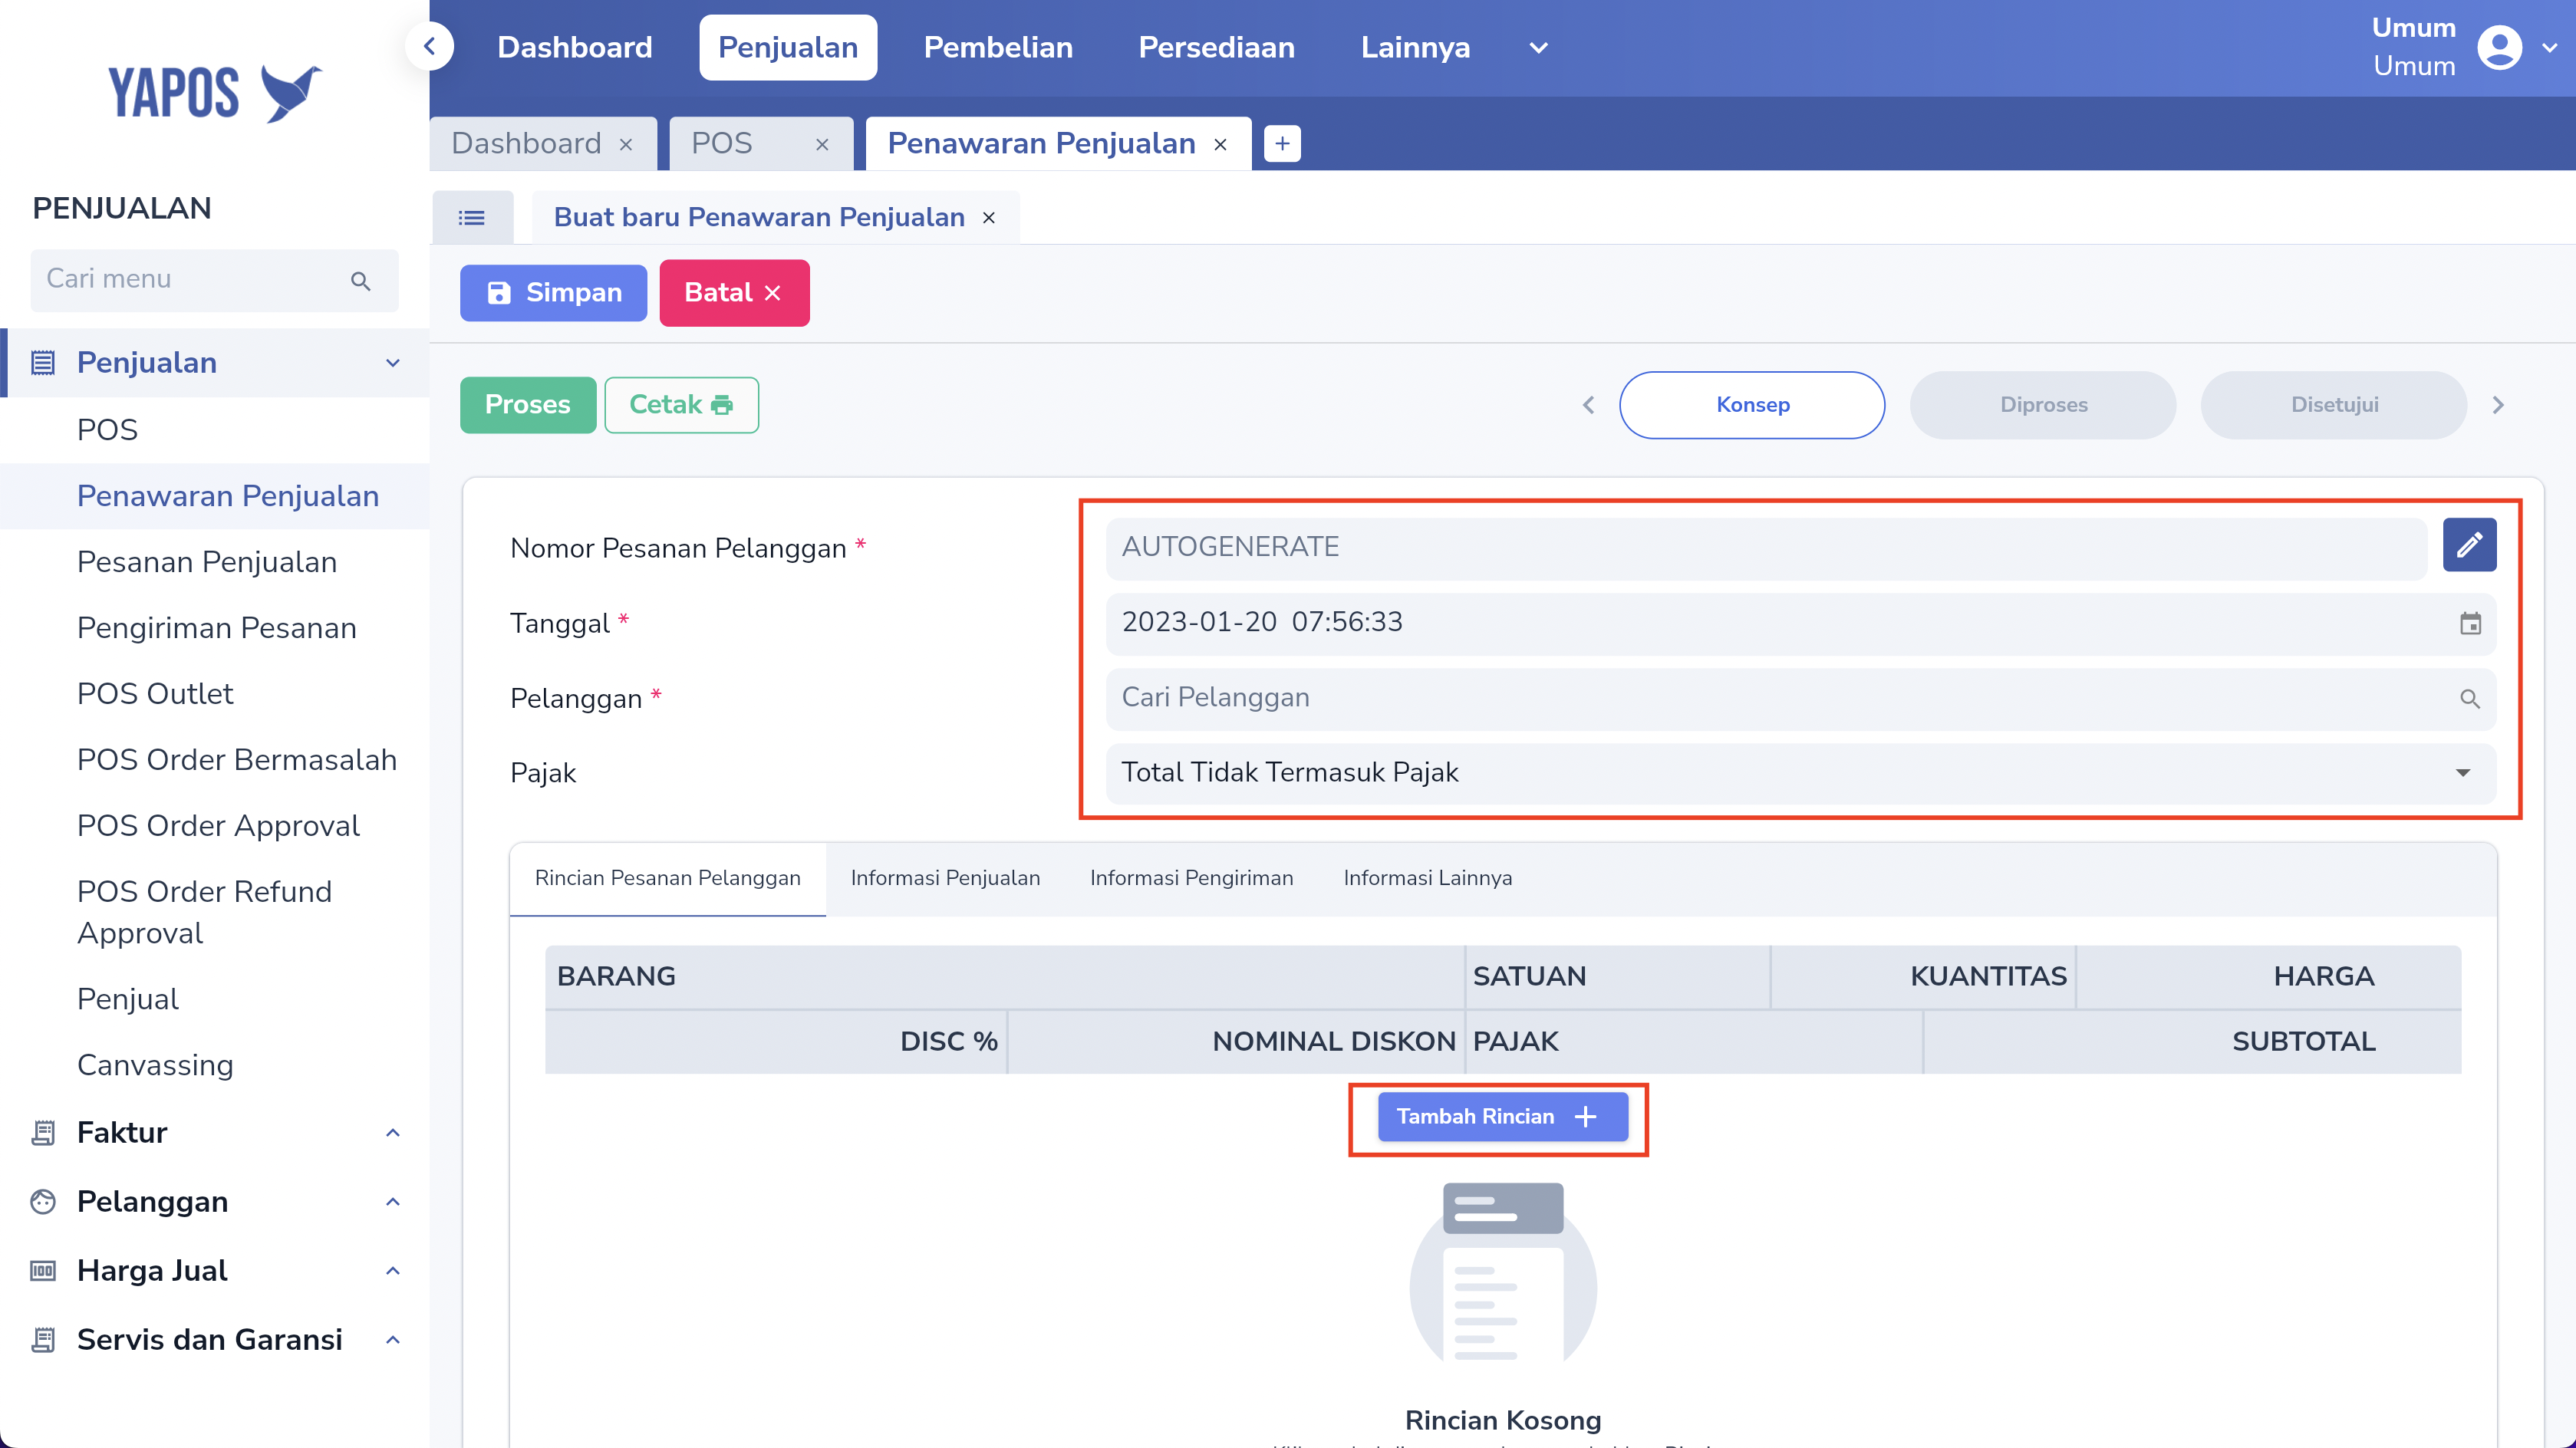Focus the Cari menu search field
This screenshot has width=2576, height=1448.
coord(214,280)
